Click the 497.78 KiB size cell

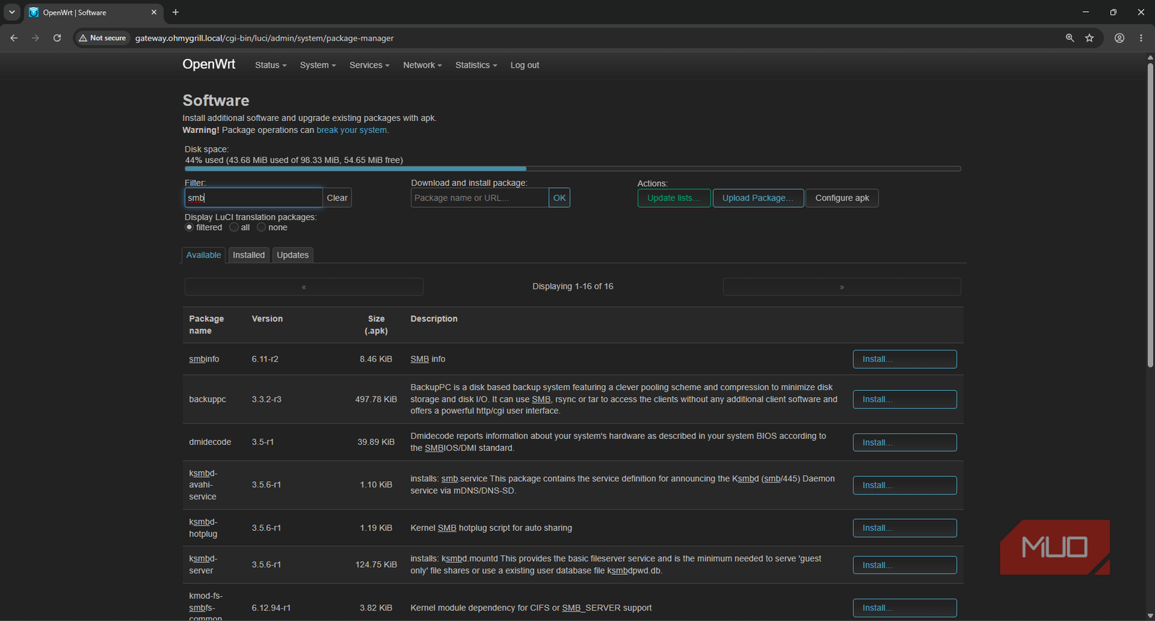click(x=376, y=399)
